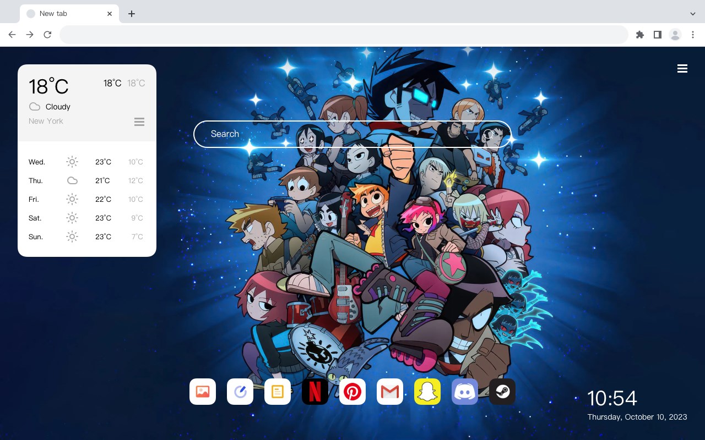
Task: Open the Extensions puzzle icon
Action: click(x=640, y=35)
